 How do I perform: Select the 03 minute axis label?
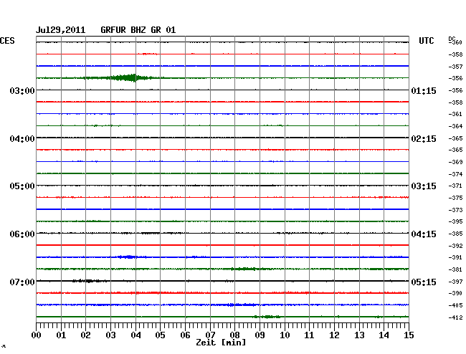[x=111, y=335]
